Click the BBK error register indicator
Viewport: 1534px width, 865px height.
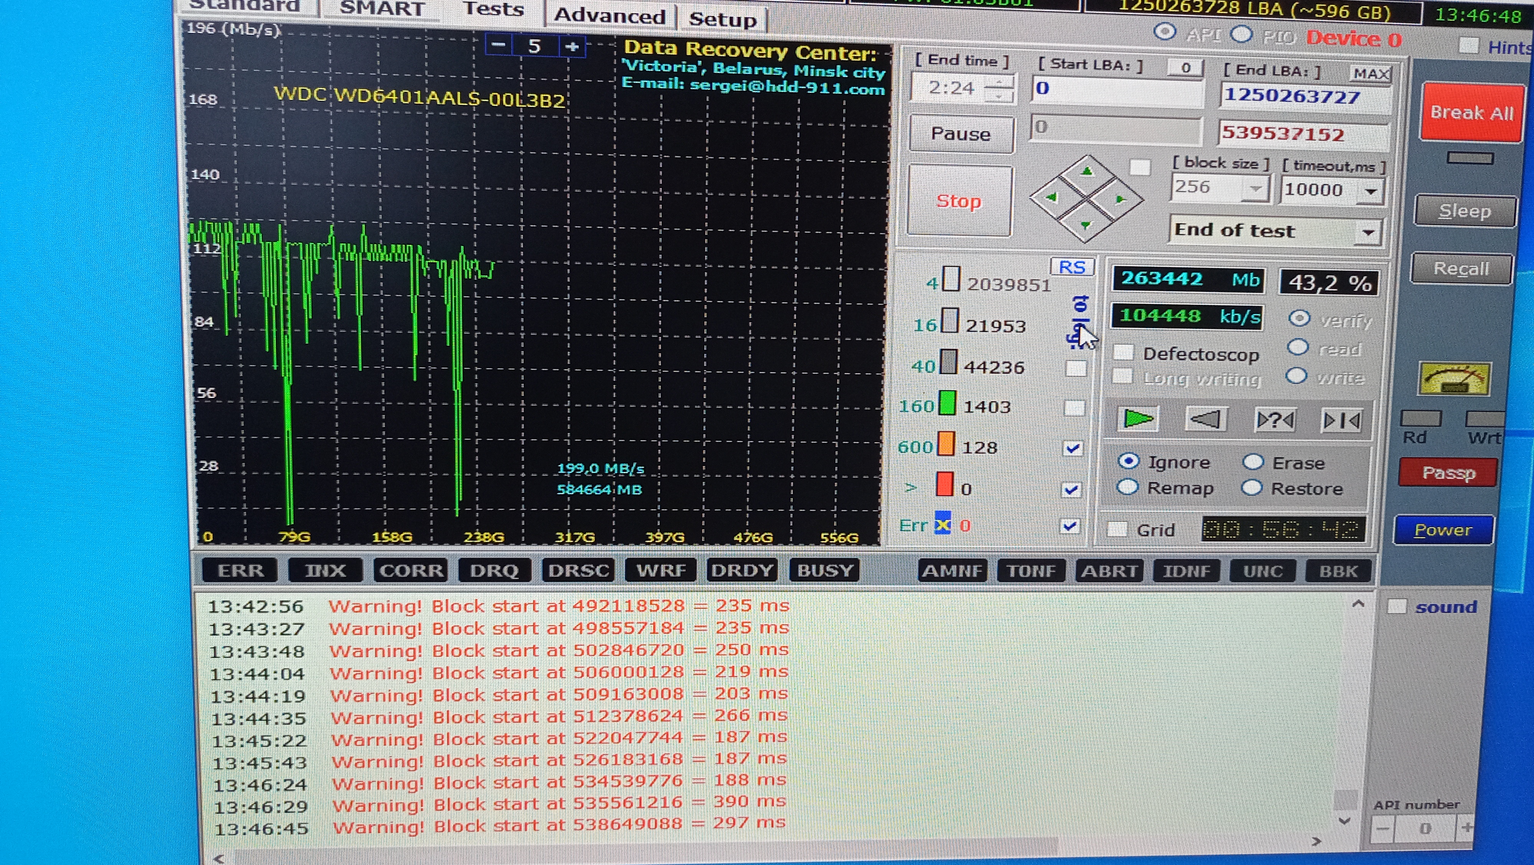click(x=1338, y=572)
